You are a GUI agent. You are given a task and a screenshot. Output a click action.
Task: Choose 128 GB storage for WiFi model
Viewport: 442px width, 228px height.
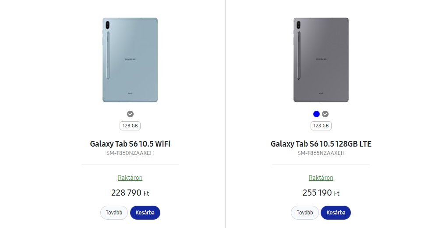point(130,126)
